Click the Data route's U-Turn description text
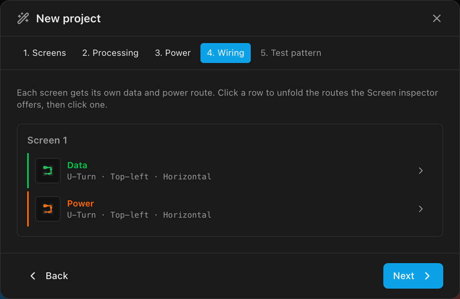 (x=139, y=177)
